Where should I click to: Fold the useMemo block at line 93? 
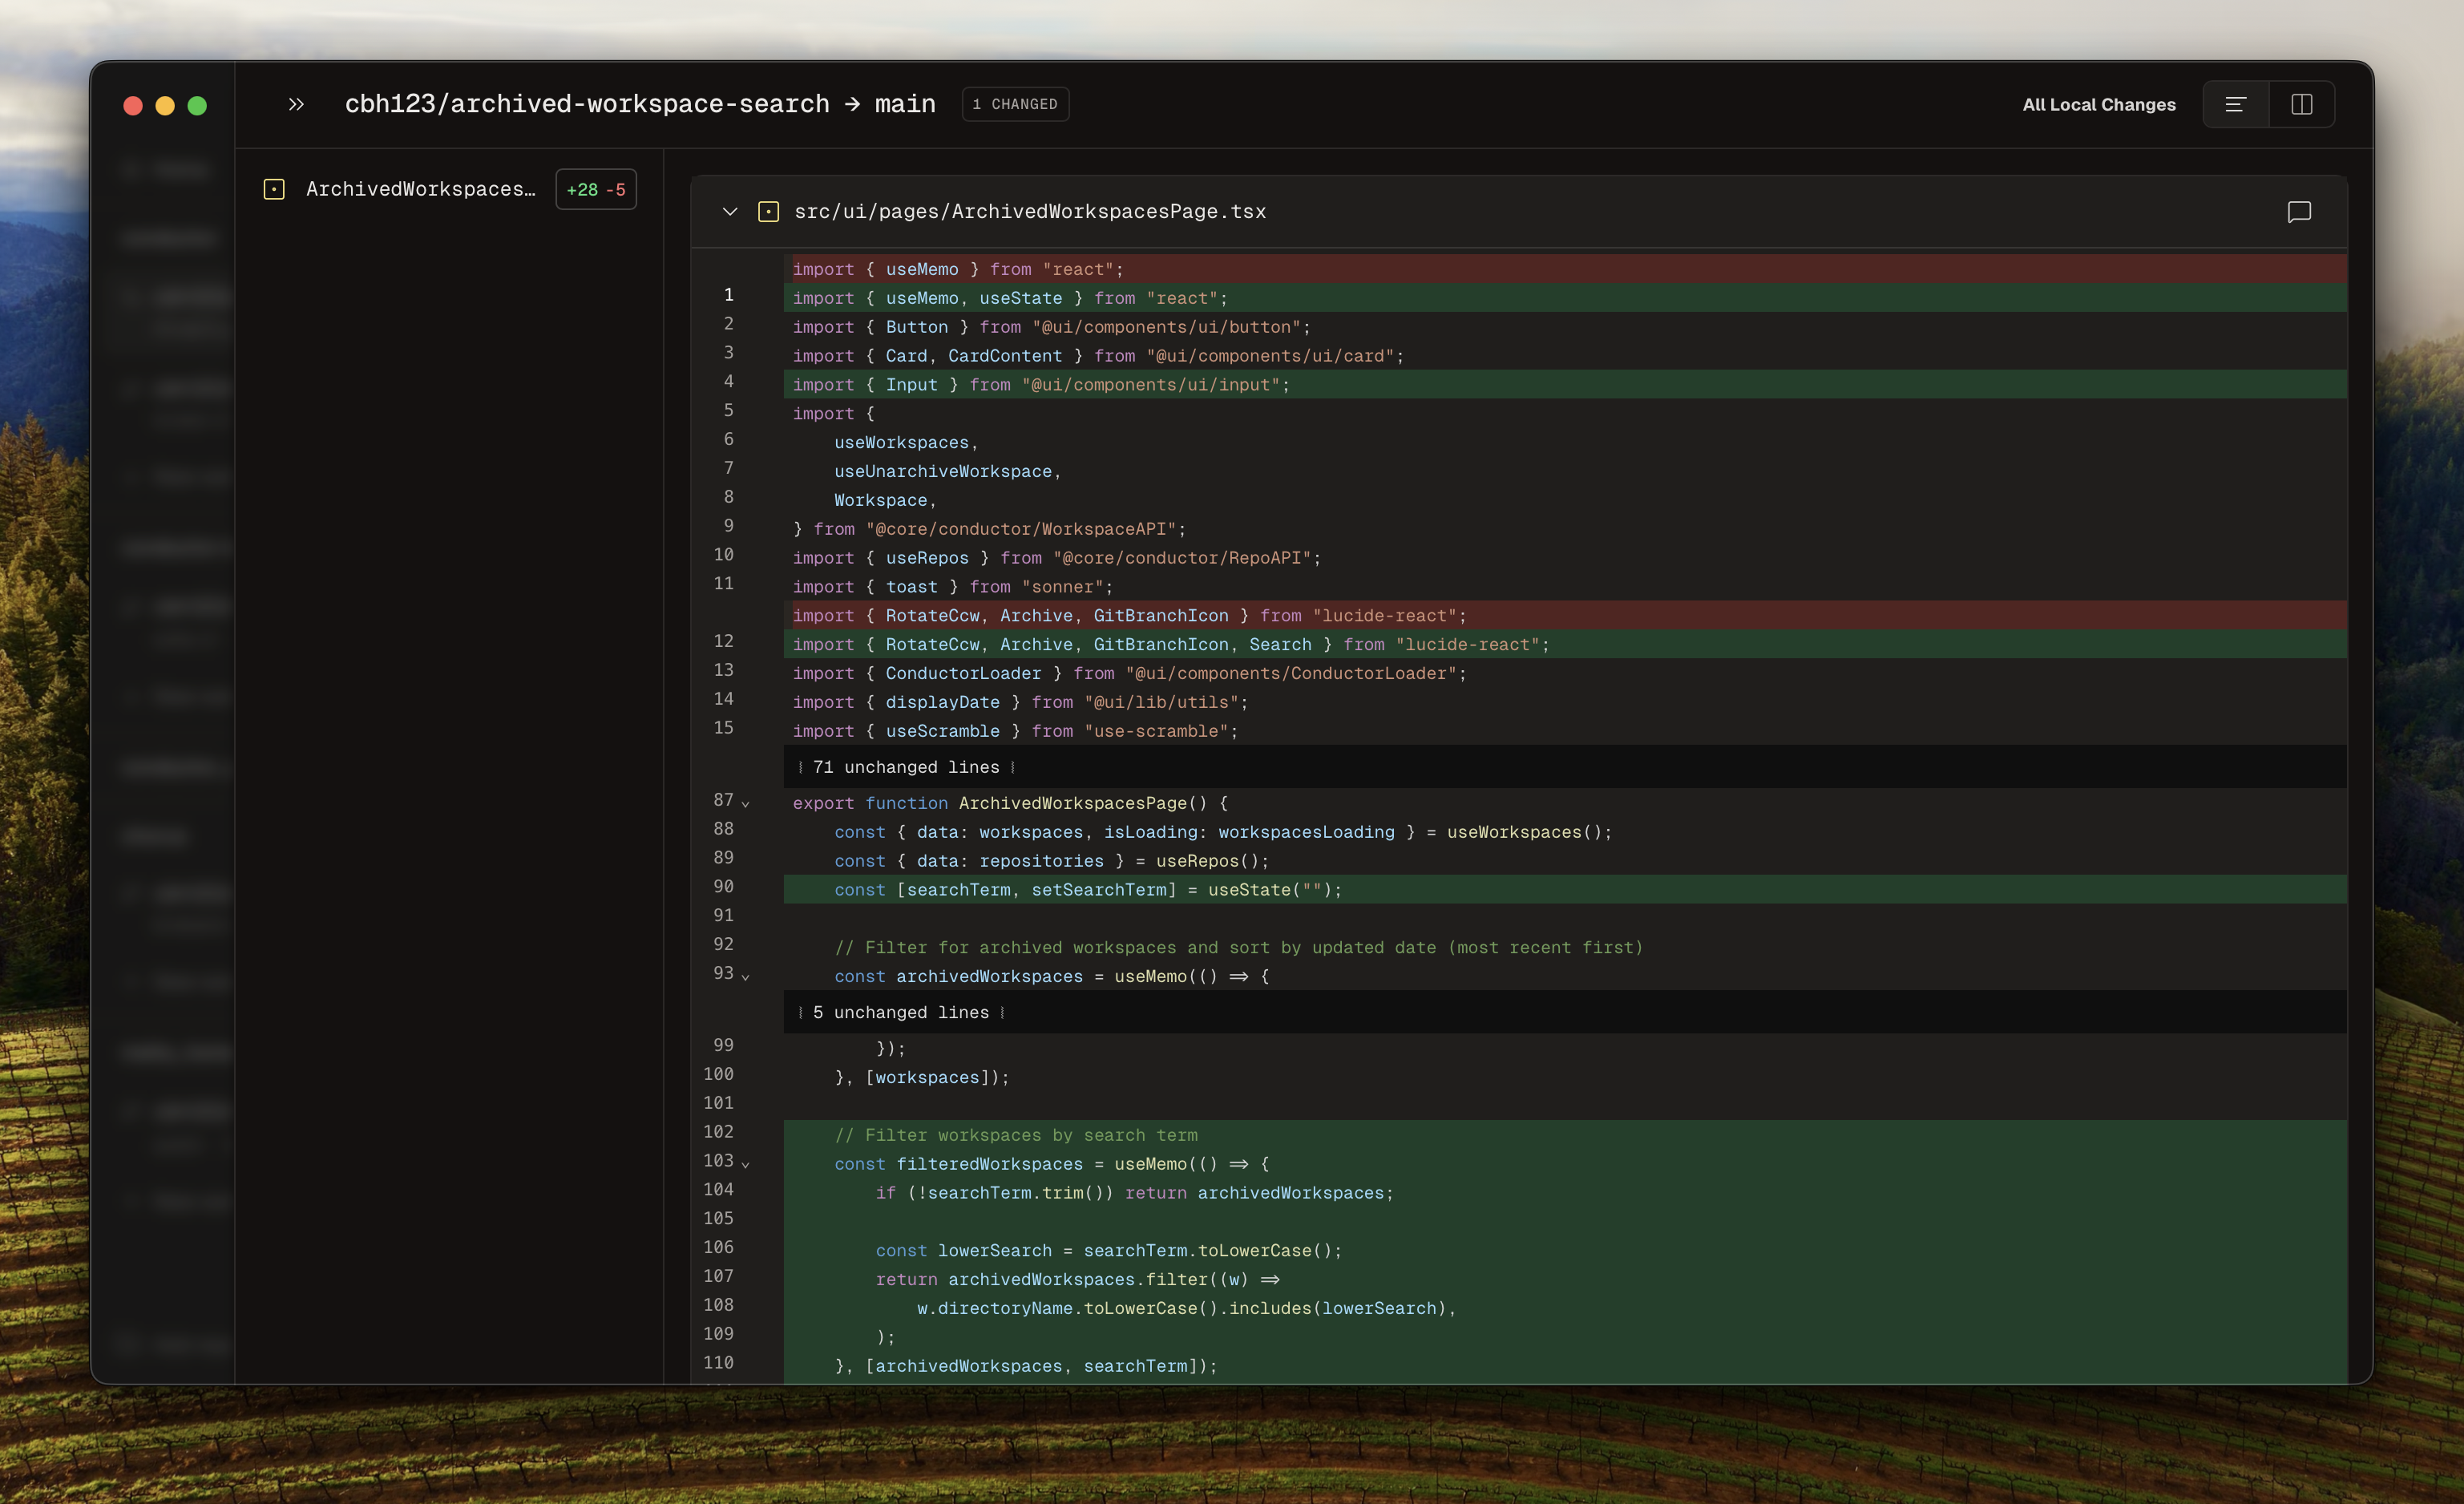[746, 977]
